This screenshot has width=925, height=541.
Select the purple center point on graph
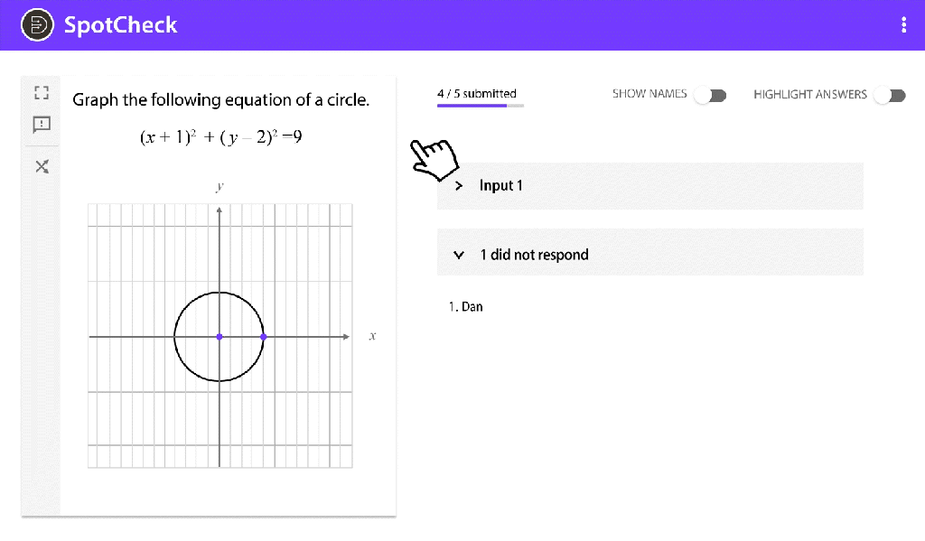(x=220, y=337)
